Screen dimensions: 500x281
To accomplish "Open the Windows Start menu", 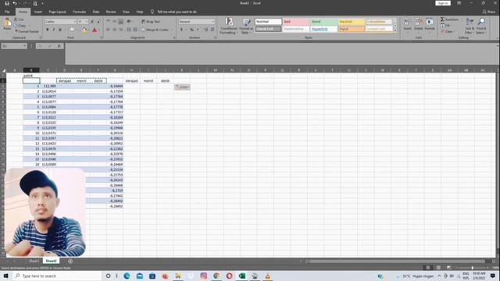I will [x=5, y=276].
